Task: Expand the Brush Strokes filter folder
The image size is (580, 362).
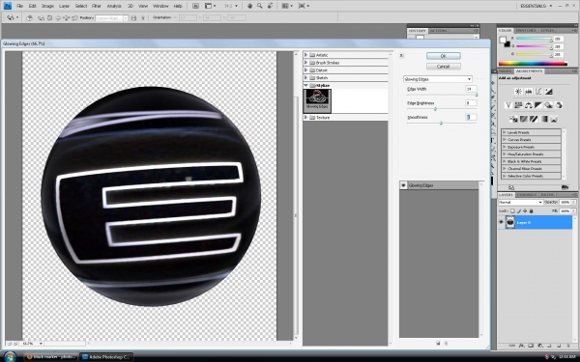Action: 305,63
